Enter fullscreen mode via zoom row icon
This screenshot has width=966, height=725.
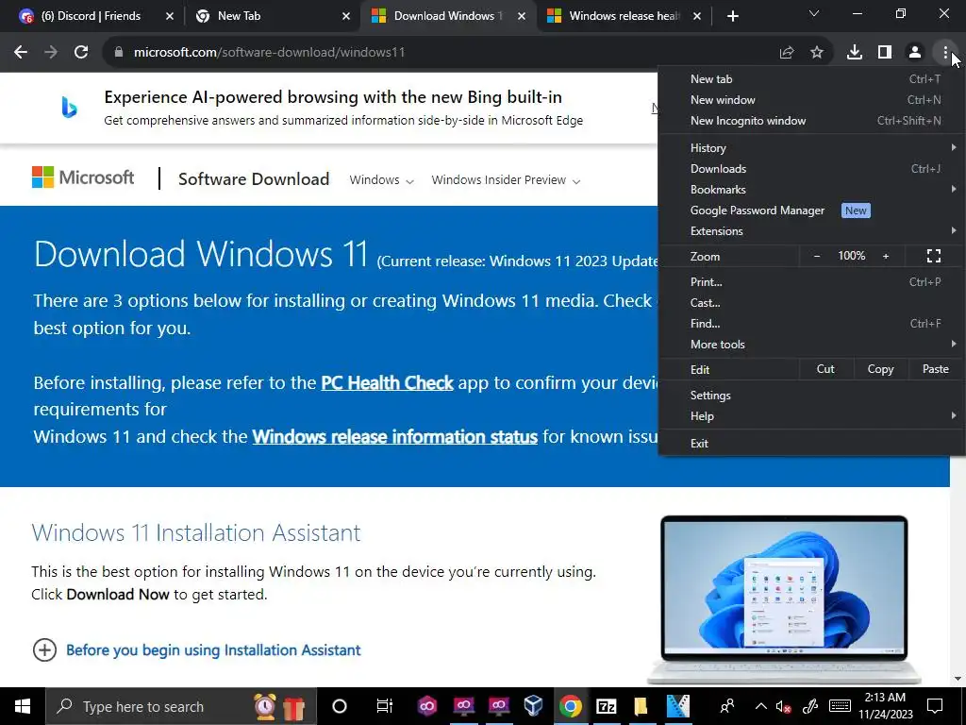click(x=934, y=256)
